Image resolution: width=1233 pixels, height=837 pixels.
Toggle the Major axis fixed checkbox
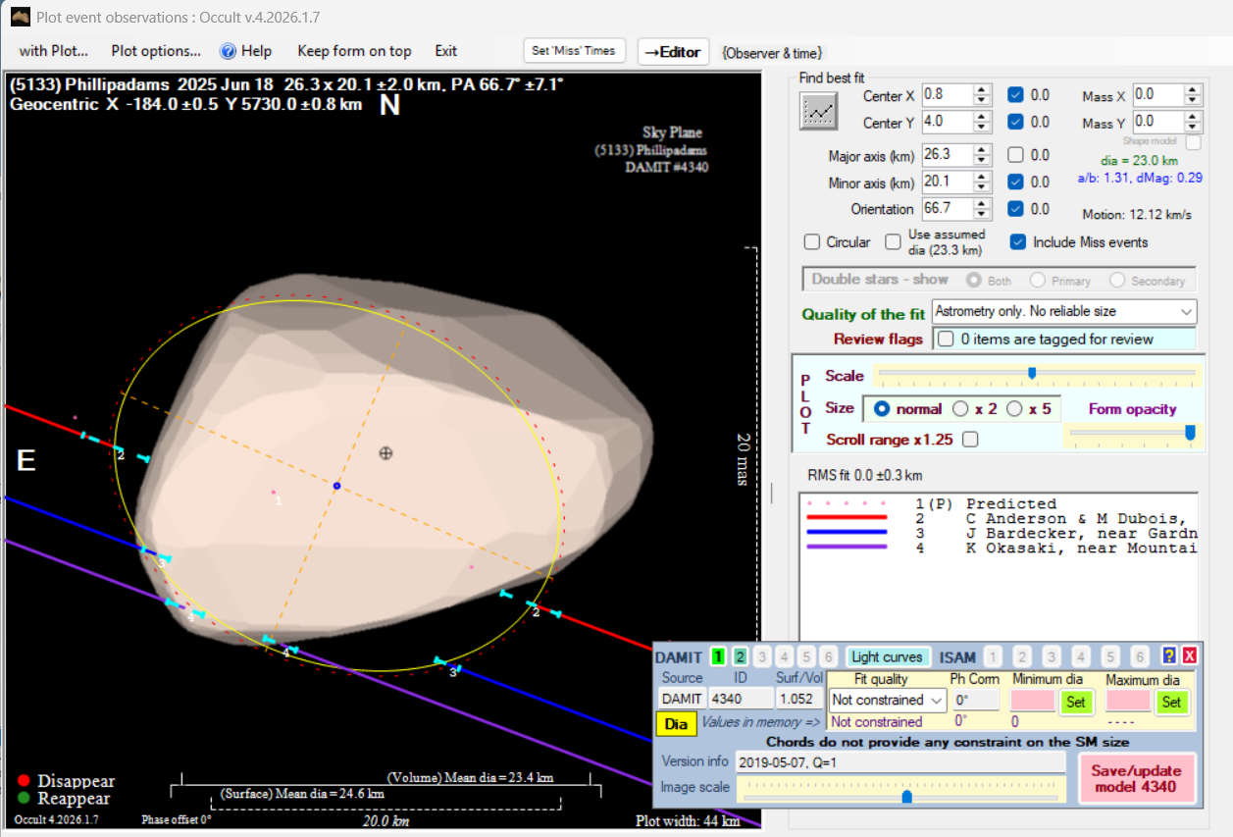[1016, 155]
